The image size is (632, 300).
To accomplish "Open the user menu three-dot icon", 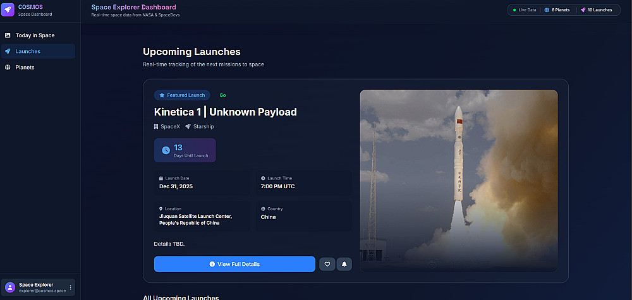I will [x=71, y=287].
